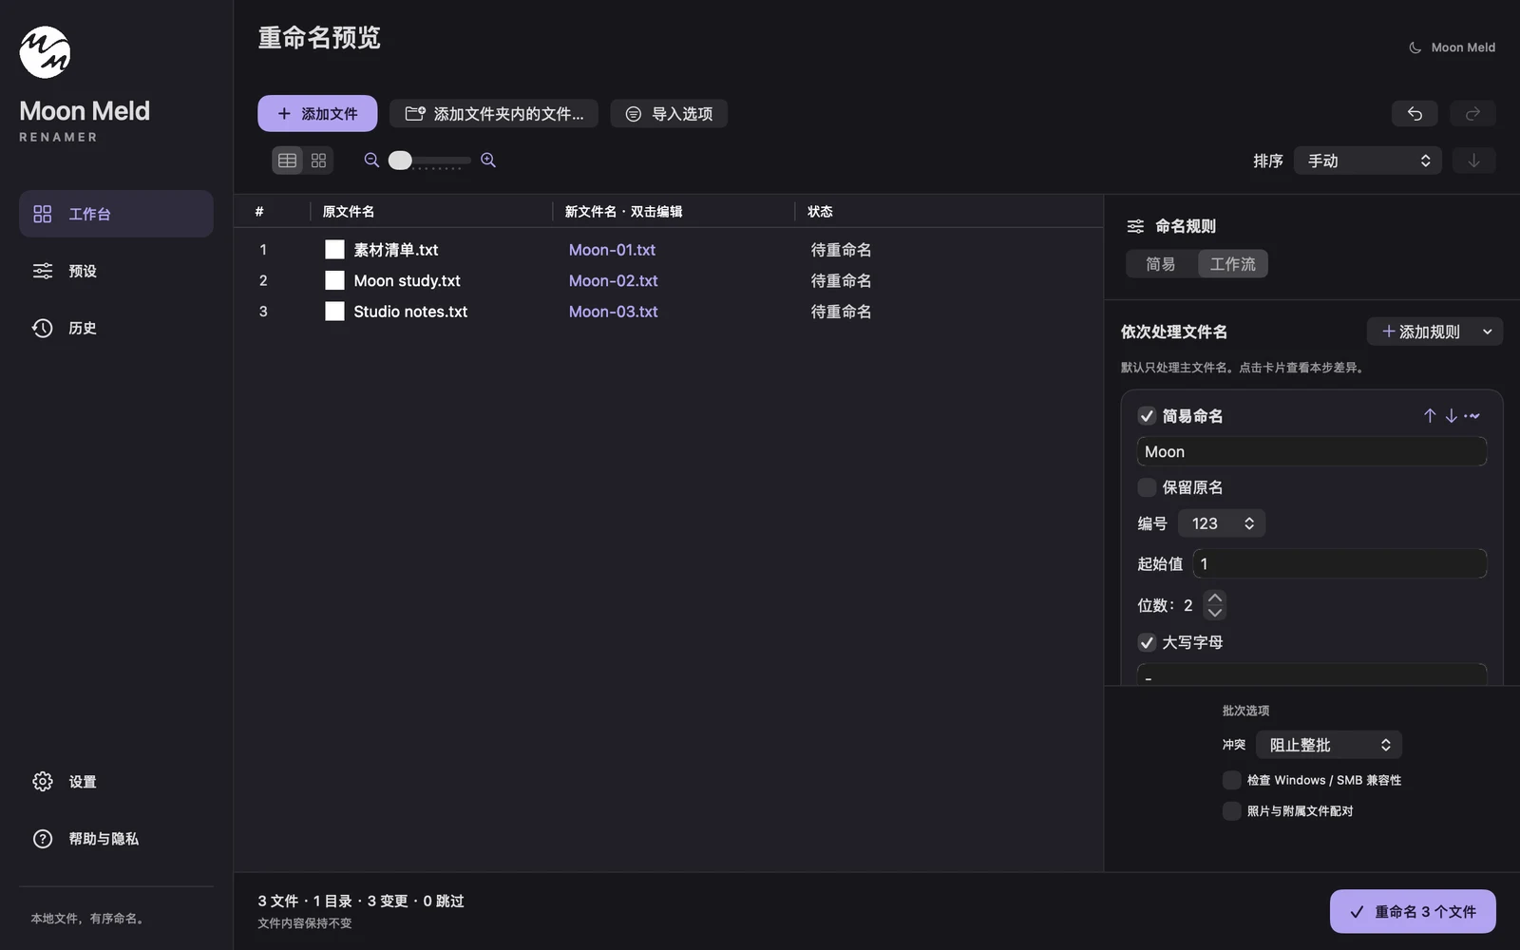Uncheck the 大写字母 checkbox
The image size is (1520, 950).
1147,642
